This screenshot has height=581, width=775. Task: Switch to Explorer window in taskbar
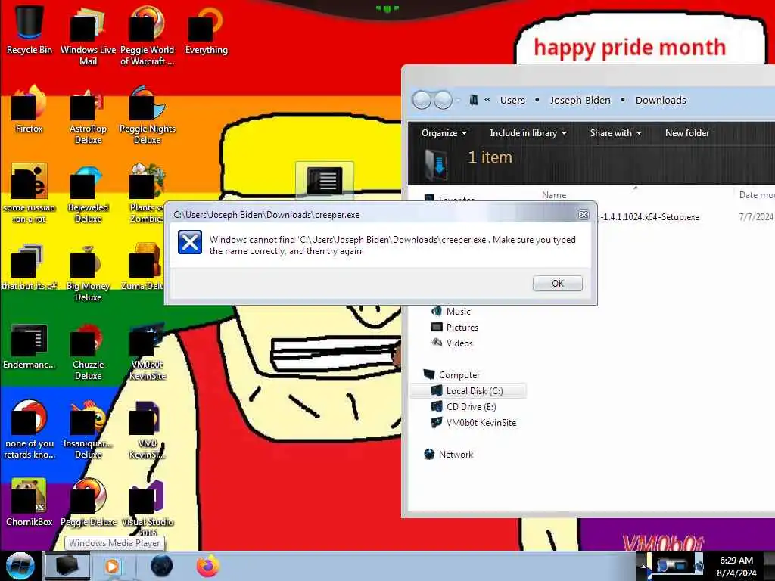67,566
